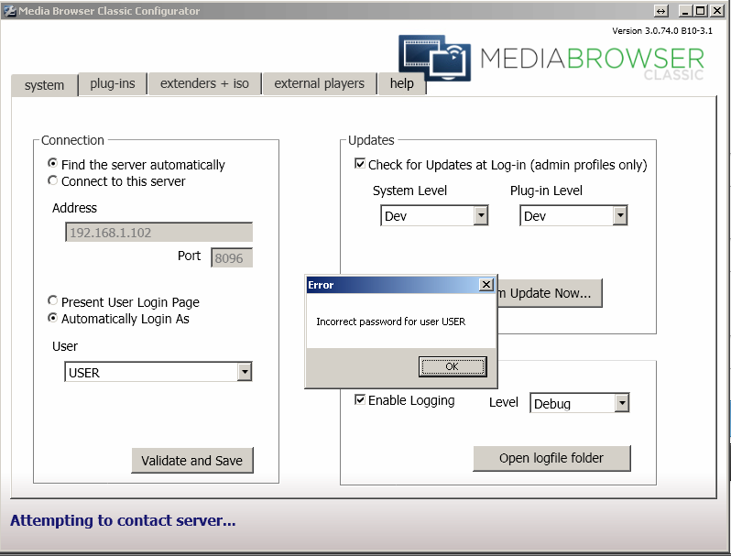731x556 pixels.
Task: Close the Error dialog with X
Action: coord(486,284)
